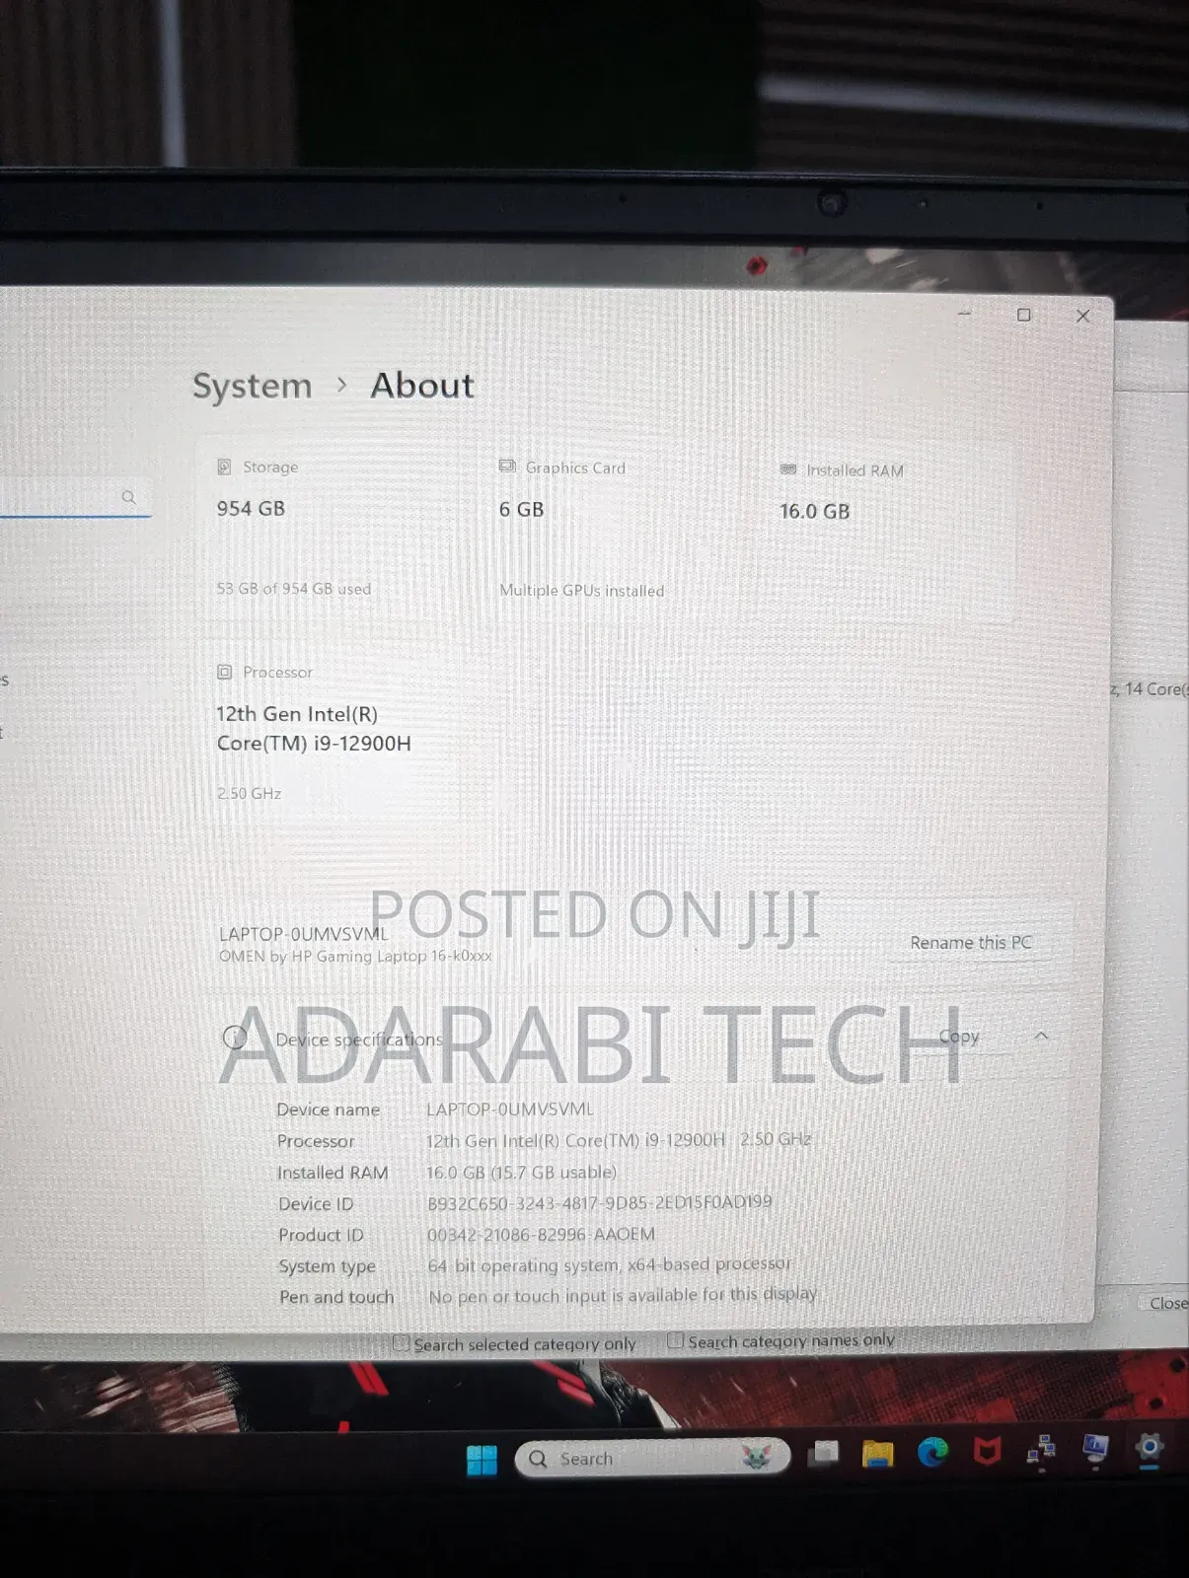Maximize the Settings window
The width and height of the screenshot is (1189, 1578).
[x=1024, y=315]
